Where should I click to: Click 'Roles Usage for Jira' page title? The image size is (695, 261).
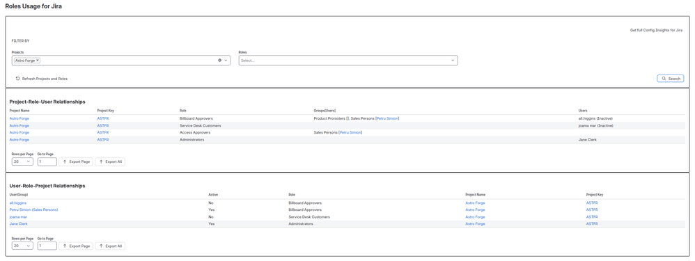(x=33, y=7)
